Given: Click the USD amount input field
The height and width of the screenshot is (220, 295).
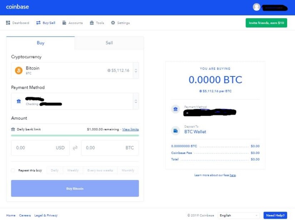Looking at the screenshot, I should click(x=40, y=148).
